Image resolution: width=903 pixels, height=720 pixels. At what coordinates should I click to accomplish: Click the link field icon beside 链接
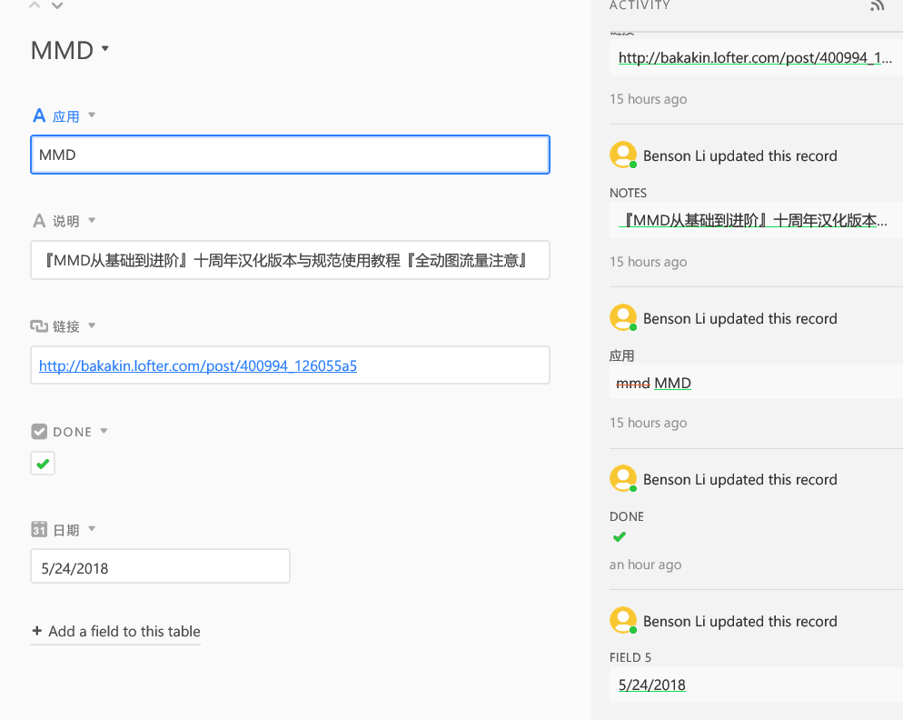(38, 326)
